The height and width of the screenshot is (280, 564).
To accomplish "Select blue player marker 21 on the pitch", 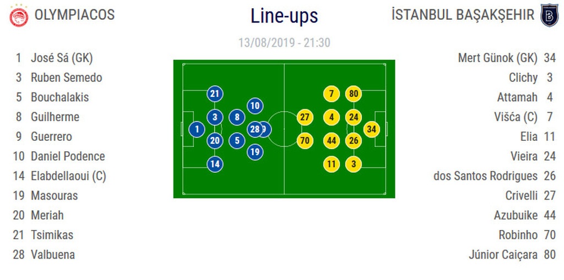I will point(215,94).
